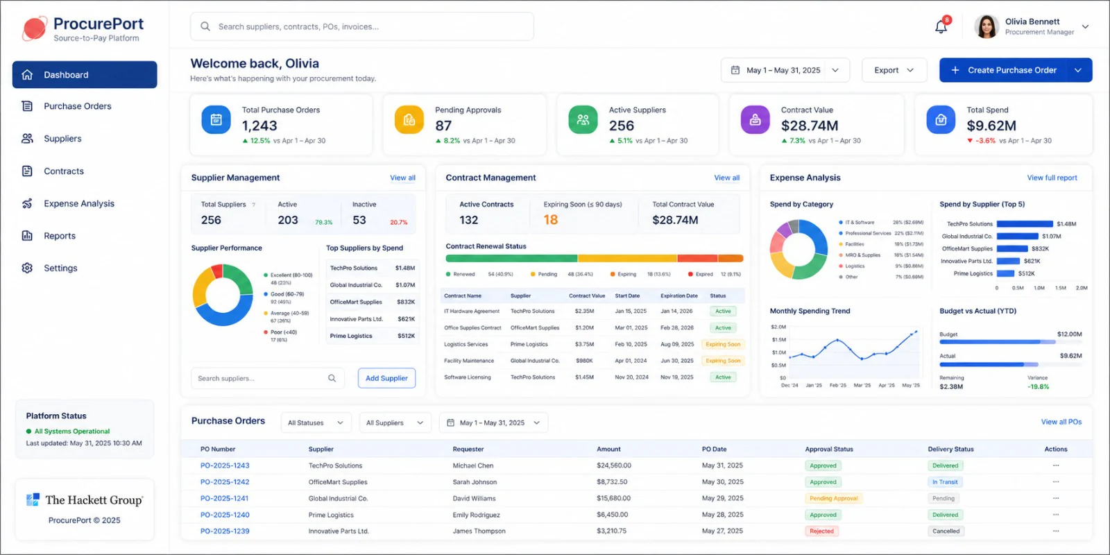Open actions menu for PO-2025-1240
Screen dimensions: 1110x555
[1056, 515]
